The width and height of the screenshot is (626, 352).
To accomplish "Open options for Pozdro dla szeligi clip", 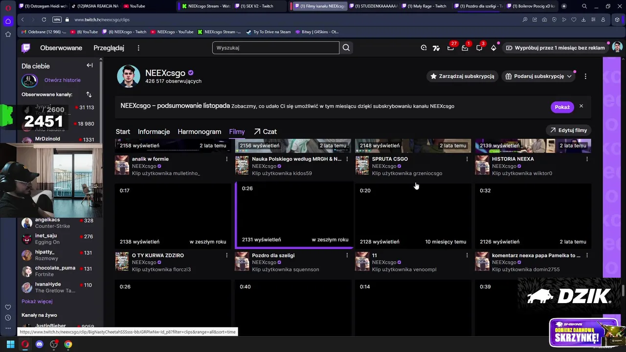I will click(347, 255).
